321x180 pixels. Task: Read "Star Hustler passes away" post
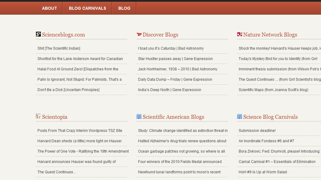coord(175,59)
